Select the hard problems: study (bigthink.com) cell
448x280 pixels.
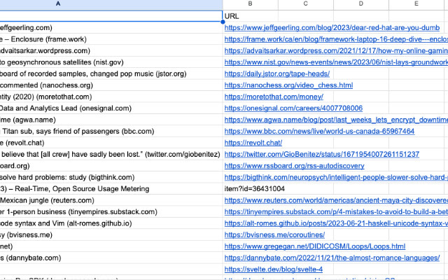[x=111, y=177]
